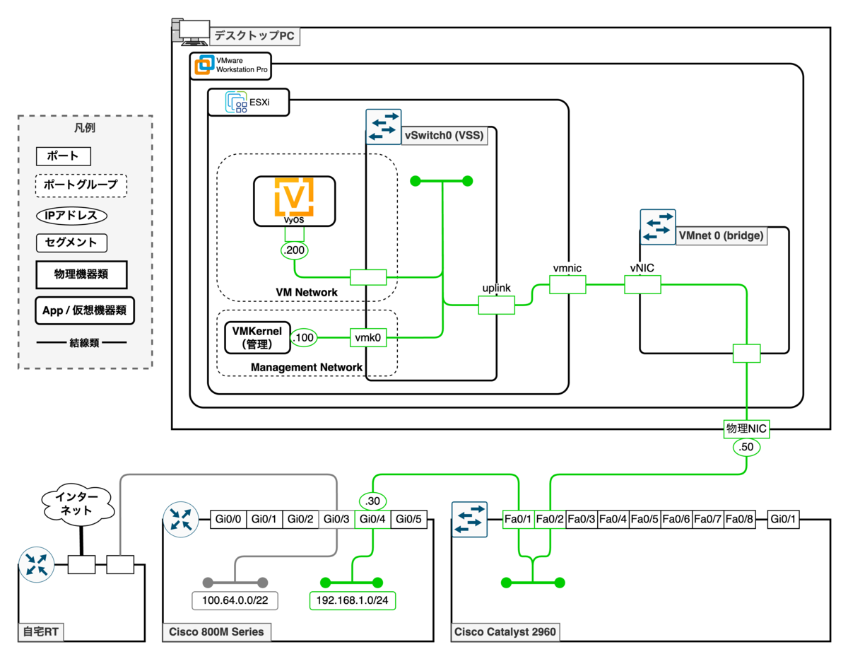Click the legend ポート sample box
848x659 pixels.
pyautogui.click(x=64, y=156)
